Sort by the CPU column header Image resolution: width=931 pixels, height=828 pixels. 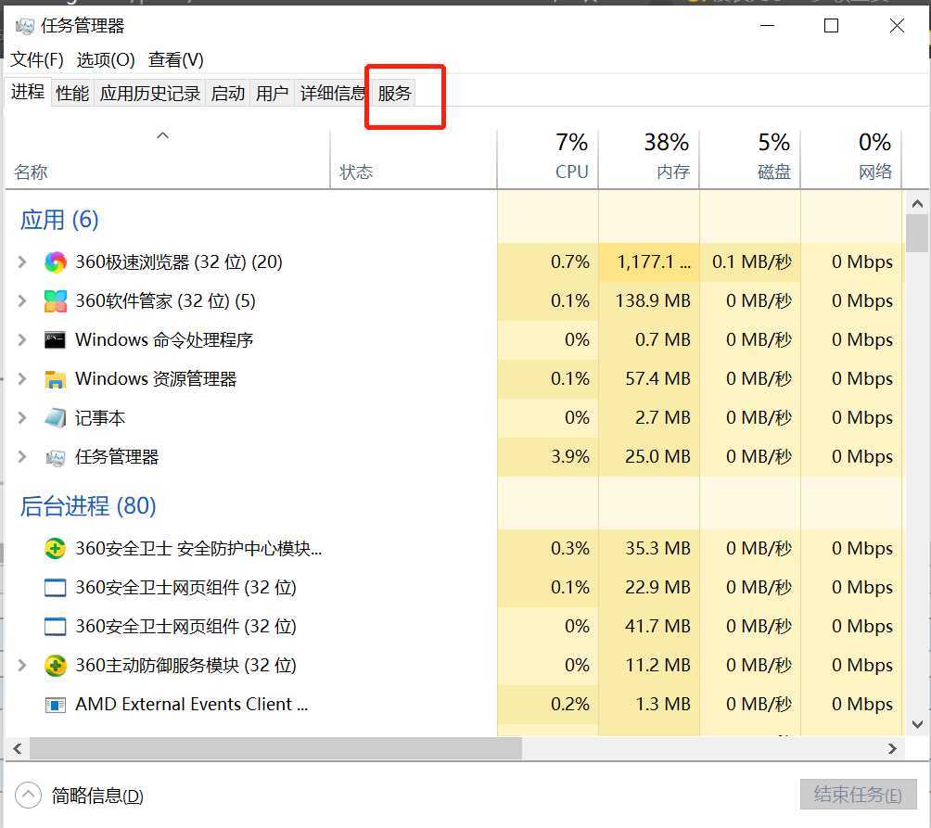click(x=547, y=158)
